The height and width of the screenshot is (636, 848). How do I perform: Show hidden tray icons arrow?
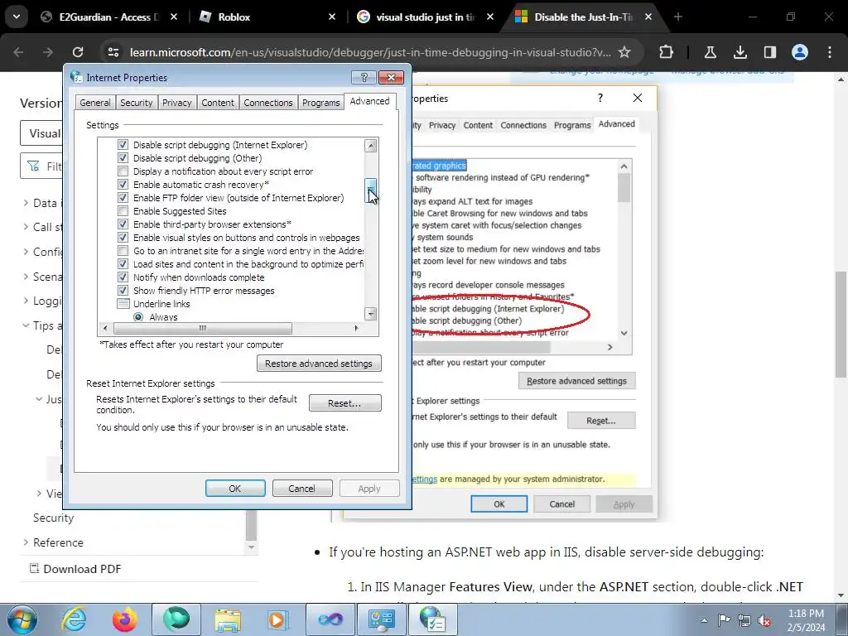[x=704, y=620]
